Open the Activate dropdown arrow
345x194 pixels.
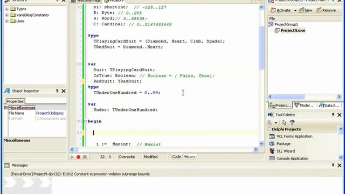tap(295, 10)
